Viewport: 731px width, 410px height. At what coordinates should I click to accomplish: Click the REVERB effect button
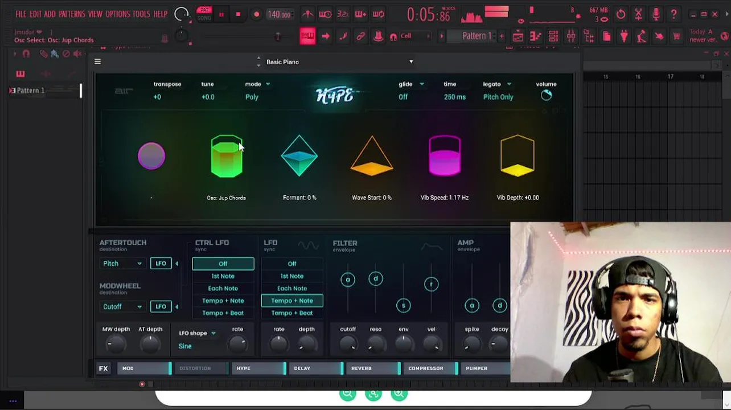(373, 368)
